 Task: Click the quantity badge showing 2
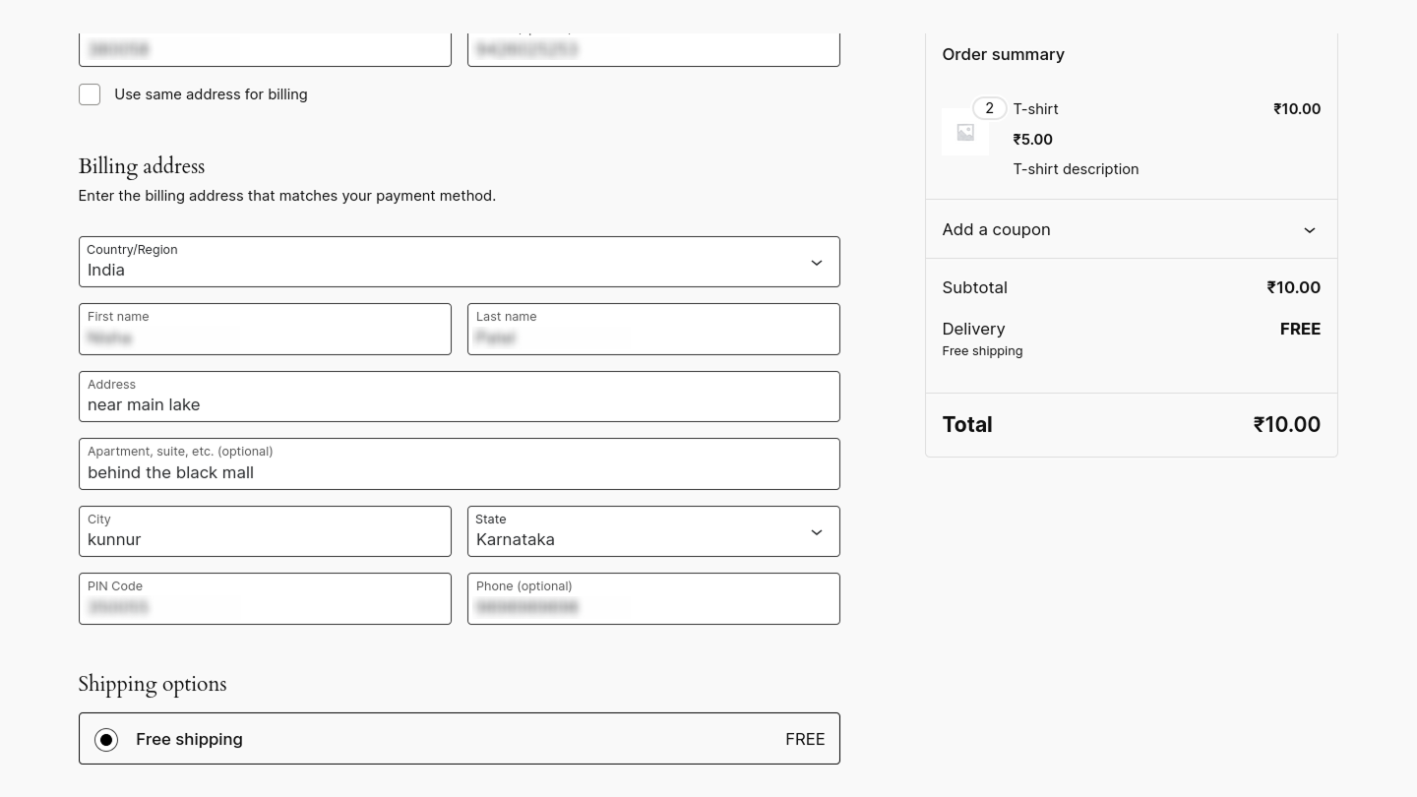tap(989, 108)
